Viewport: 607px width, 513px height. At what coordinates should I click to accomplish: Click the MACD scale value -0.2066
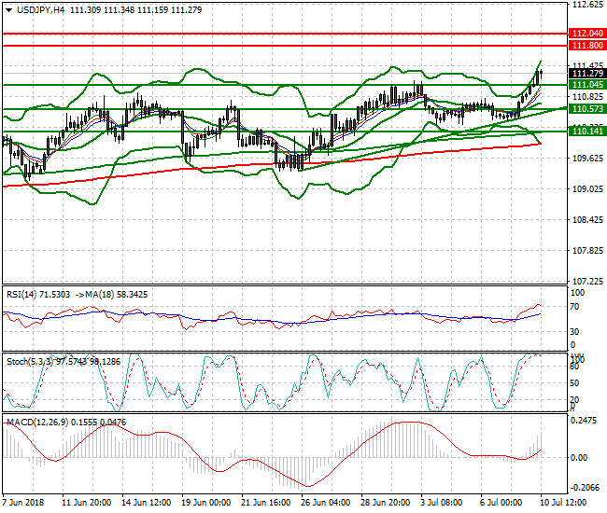point(584,488)
